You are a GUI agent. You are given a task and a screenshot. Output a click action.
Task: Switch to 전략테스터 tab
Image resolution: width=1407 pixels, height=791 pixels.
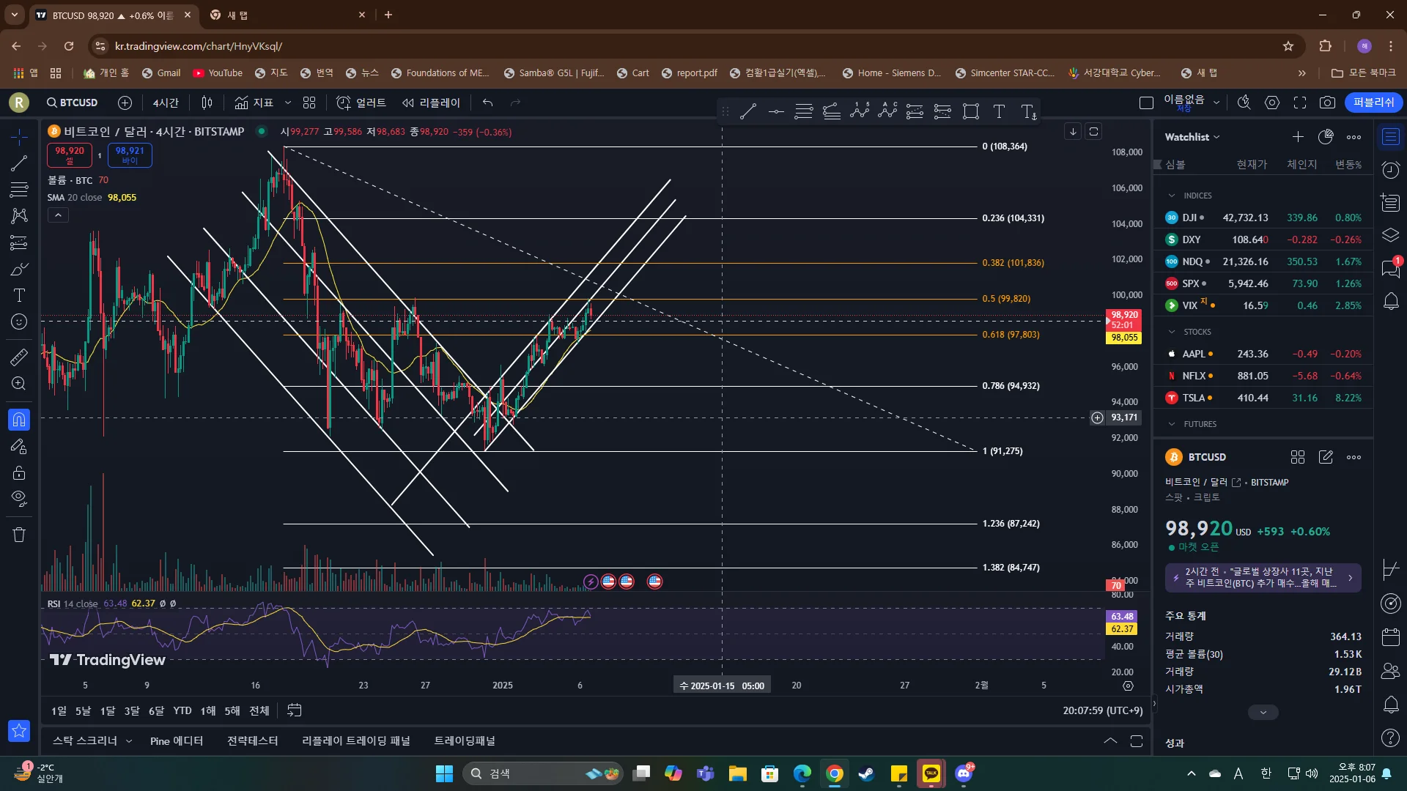(x=252, y=740)
